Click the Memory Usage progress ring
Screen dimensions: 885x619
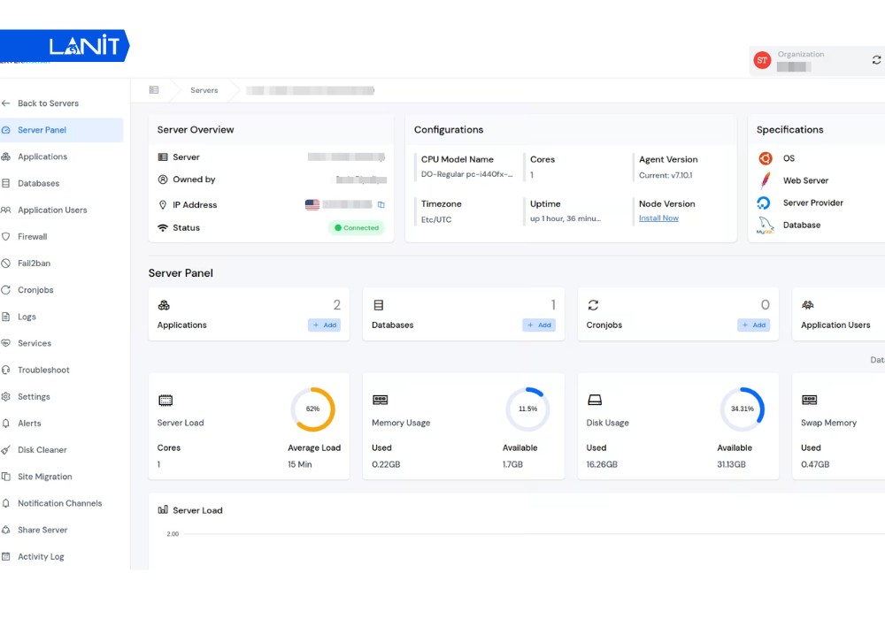(528, 409)
